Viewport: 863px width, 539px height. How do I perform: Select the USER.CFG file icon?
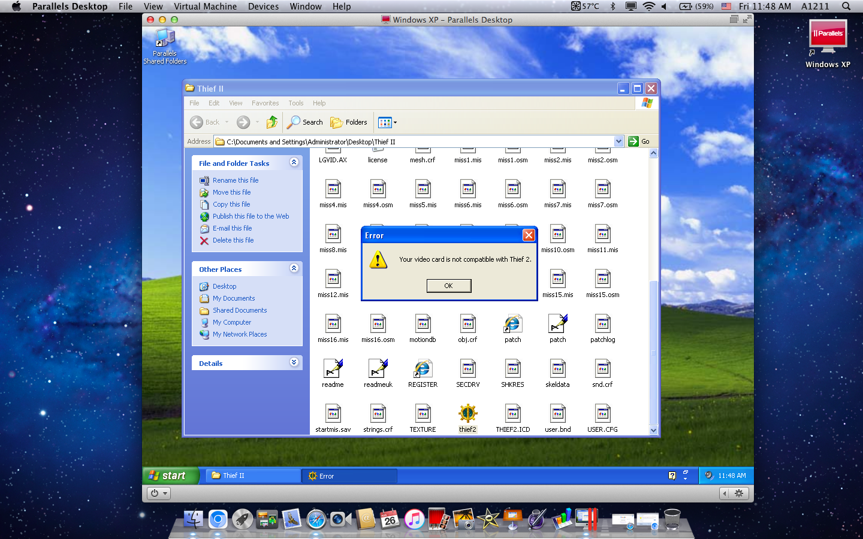[603, 413]
